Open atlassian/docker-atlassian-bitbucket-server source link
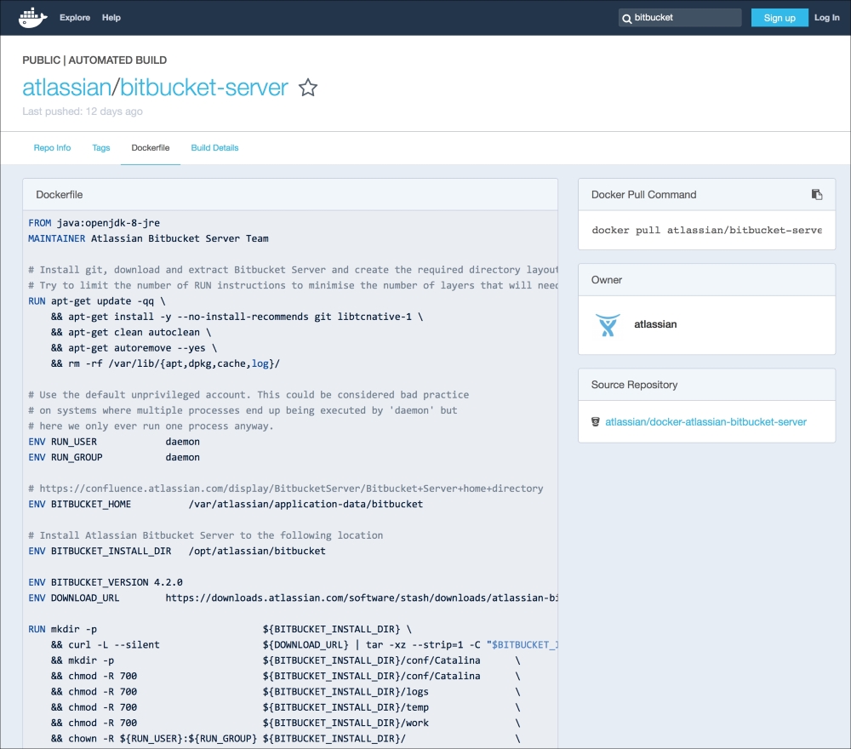 (705, 422)
